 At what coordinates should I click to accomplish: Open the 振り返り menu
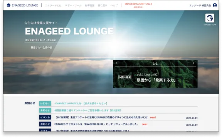[x=103, y=5]
